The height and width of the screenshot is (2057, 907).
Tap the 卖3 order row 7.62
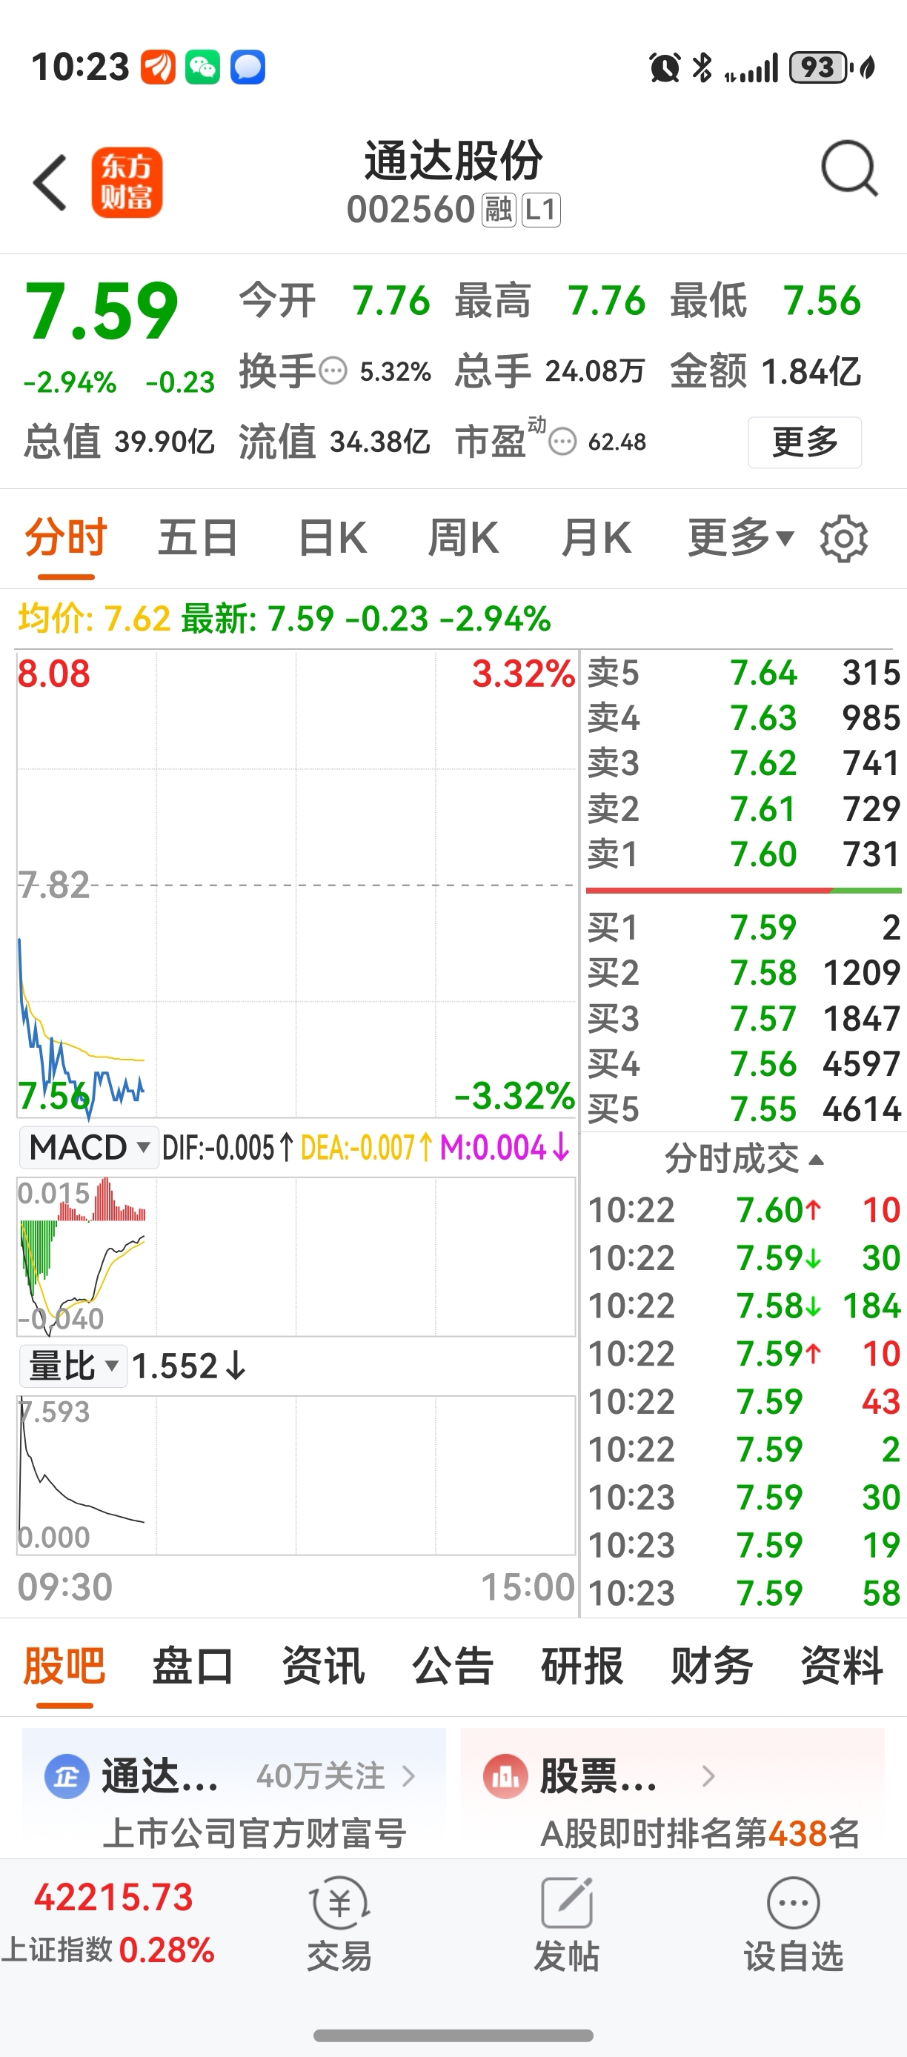coord(744,763)
